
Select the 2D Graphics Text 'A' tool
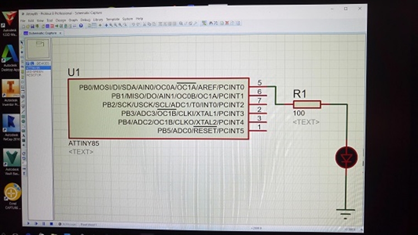pos(23,135)
